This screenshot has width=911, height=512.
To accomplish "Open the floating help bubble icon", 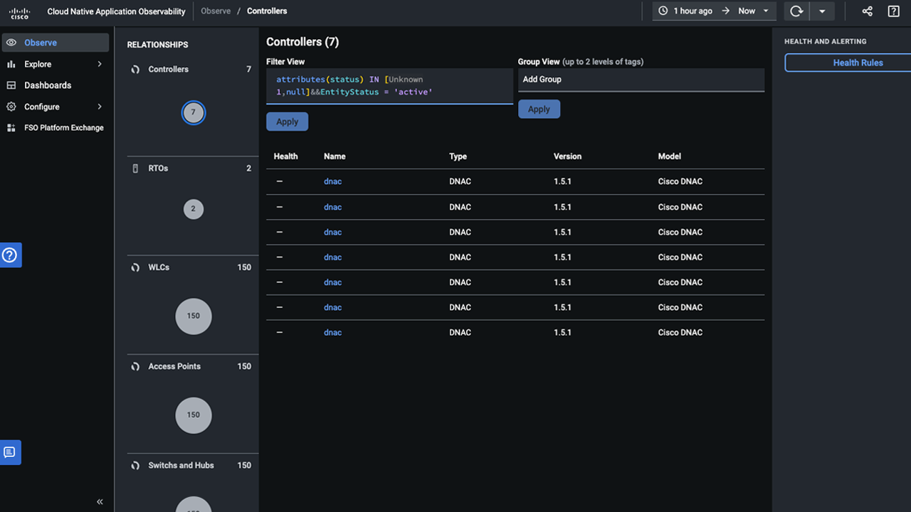I will [10, 255].
